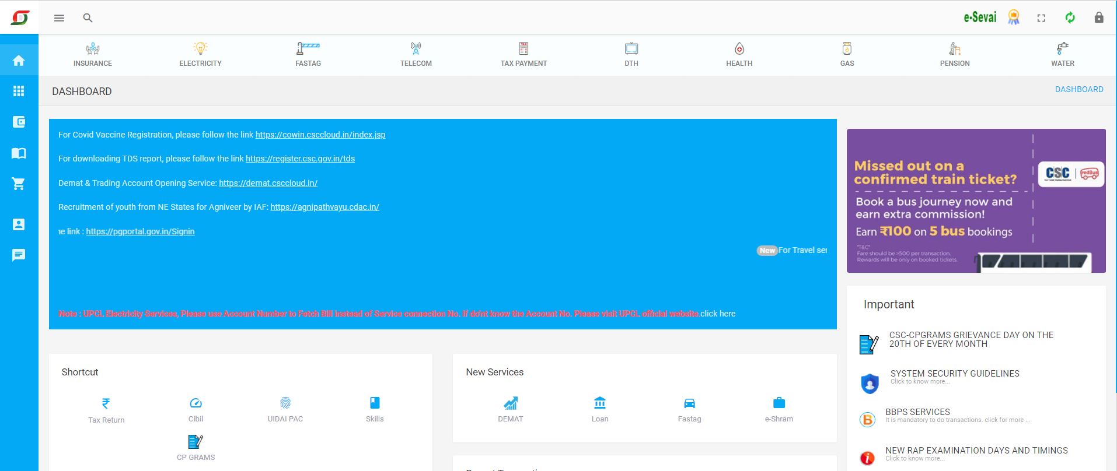The image size is (1117, 471).
Task: Click the award ribbon badge icon
Action: pyautogui.click(x=1014, y=17)
